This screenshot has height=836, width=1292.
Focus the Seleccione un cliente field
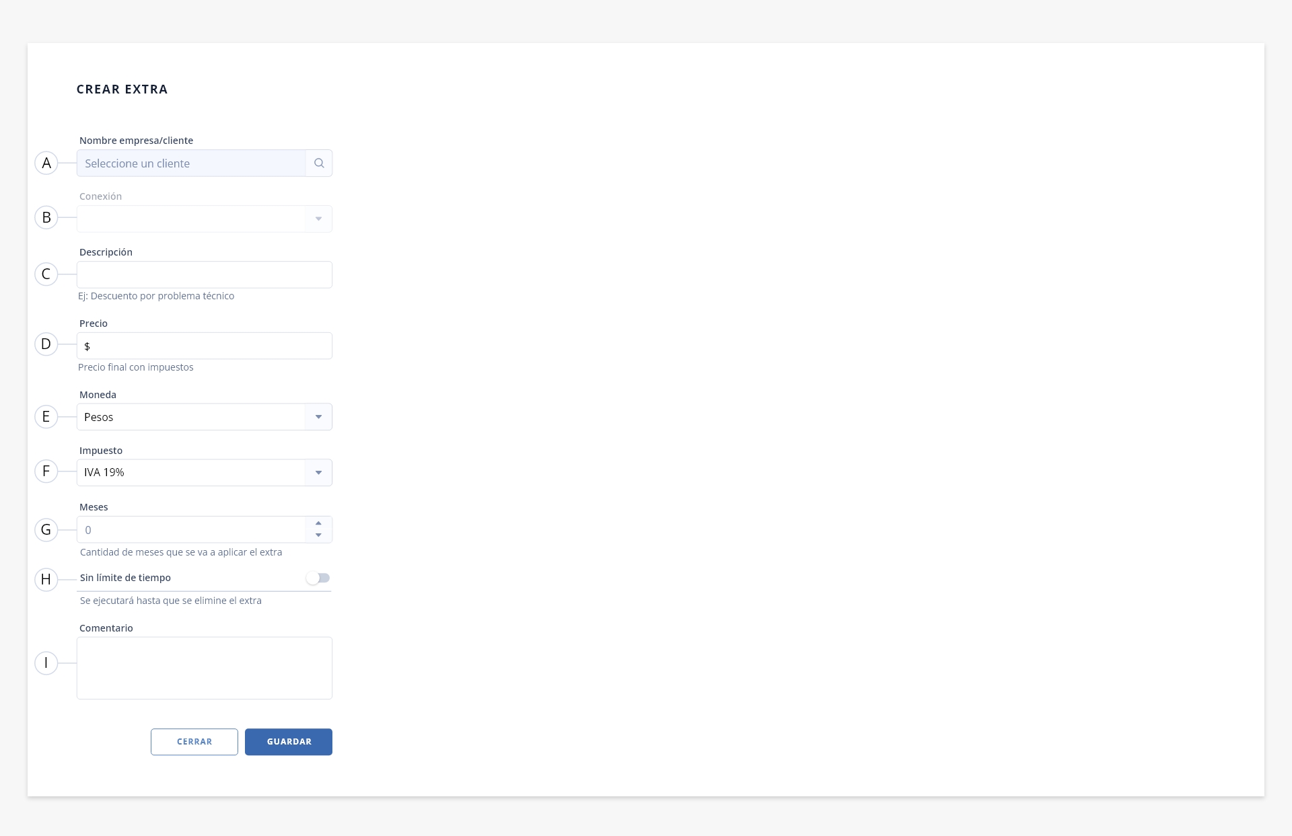coord(192,163)
